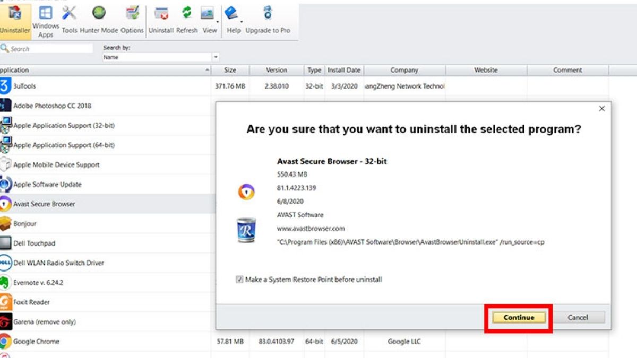Screen dimensions: 637x358
Task: Select the Bonjour icon
Action: [5, 223]
